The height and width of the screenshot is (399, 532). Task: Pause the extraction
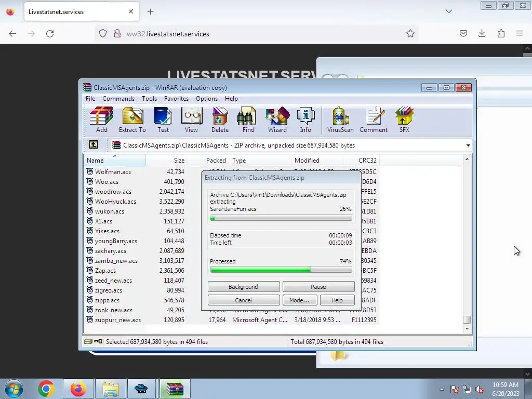point(318,287)
